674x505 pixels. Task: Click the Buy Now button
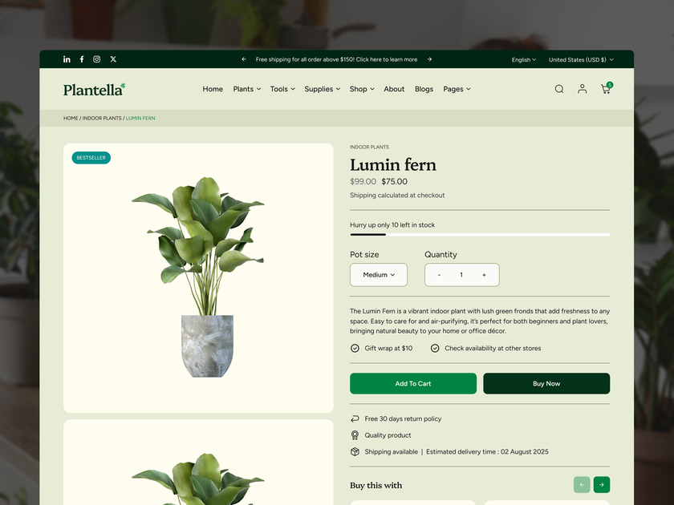coord(546,383)
